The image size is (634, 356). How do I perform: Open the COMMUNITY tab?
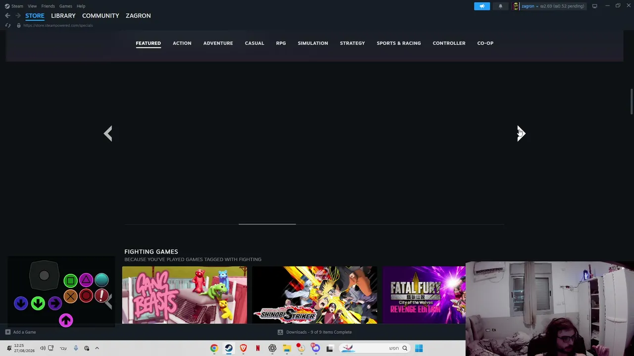click(101, 16)
